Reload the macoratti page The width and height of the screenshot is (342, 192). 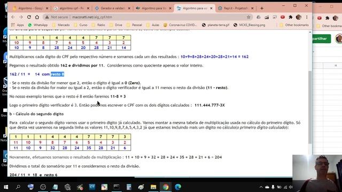pyautogui.click(x=29, y=17)
